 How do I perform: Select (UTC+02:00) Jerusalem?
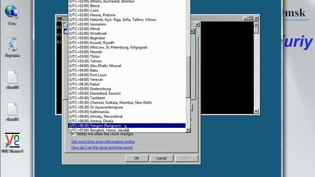[127, 24]
